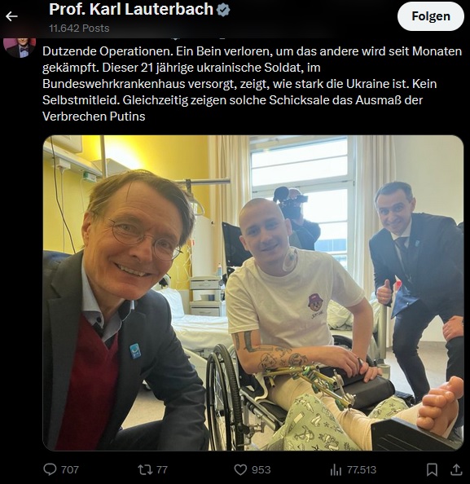
Task: Repost using the retweet arrows icon
Action: pos(145,469)
